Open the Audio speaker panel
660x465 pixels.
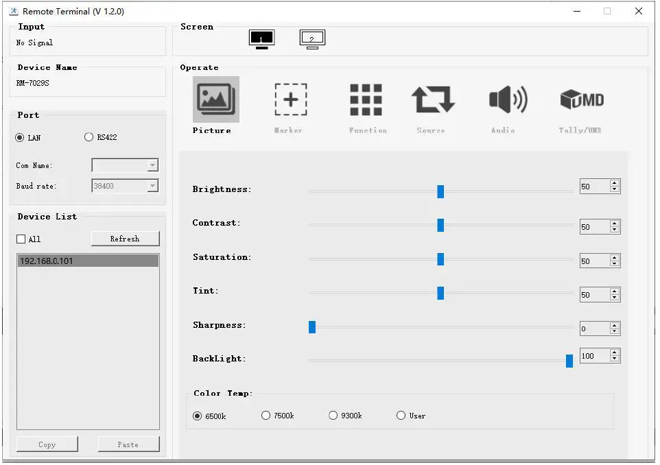[508, 99]
